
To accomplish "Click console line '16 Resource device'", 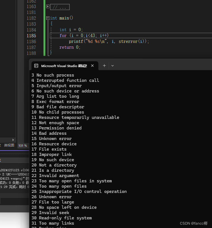I will [x=54, y=144].
